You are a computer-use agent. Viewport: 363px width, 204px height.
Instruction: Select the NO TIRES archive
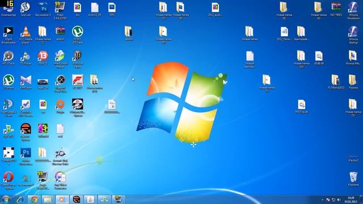(336, 9)
